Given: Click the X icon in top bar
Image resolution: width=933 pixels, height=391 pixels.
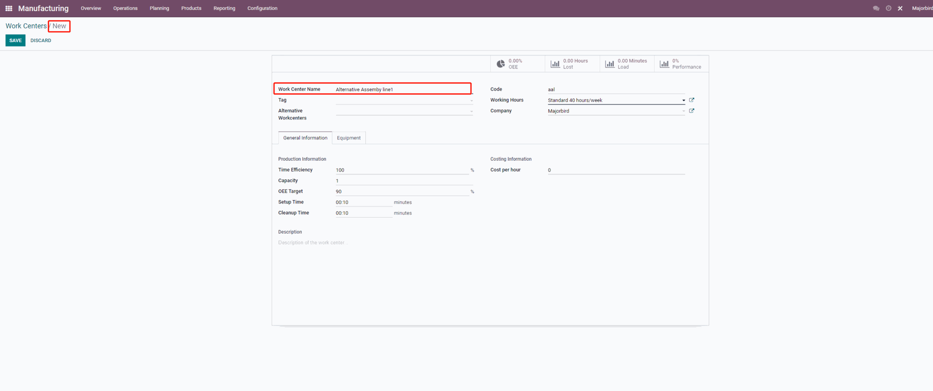Looking at the screenshot, I should (900, 8).
